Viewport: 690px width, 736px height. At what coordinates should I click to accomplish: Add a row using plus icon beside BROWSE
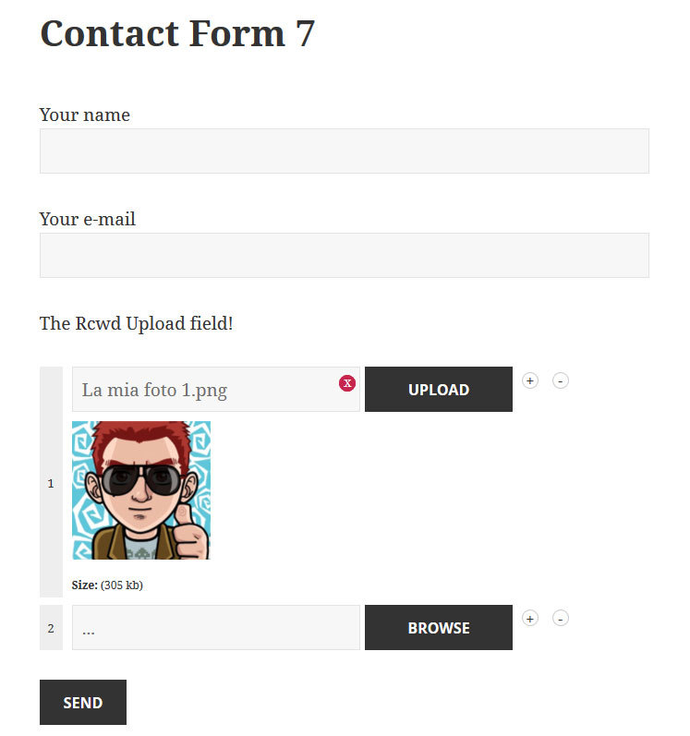pyautogui.click(x=530, y=618)
